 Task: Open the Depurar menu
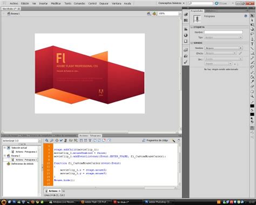[104, 3]
